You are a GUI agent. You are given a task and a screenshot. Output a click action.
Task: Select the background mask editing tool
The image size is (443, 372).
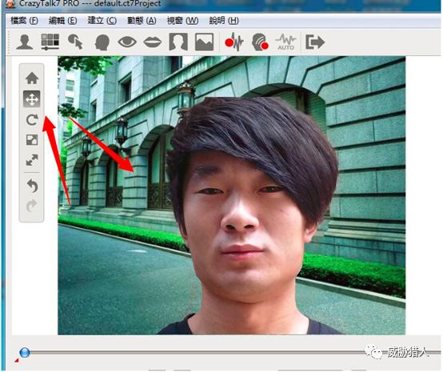click(178, 42)
